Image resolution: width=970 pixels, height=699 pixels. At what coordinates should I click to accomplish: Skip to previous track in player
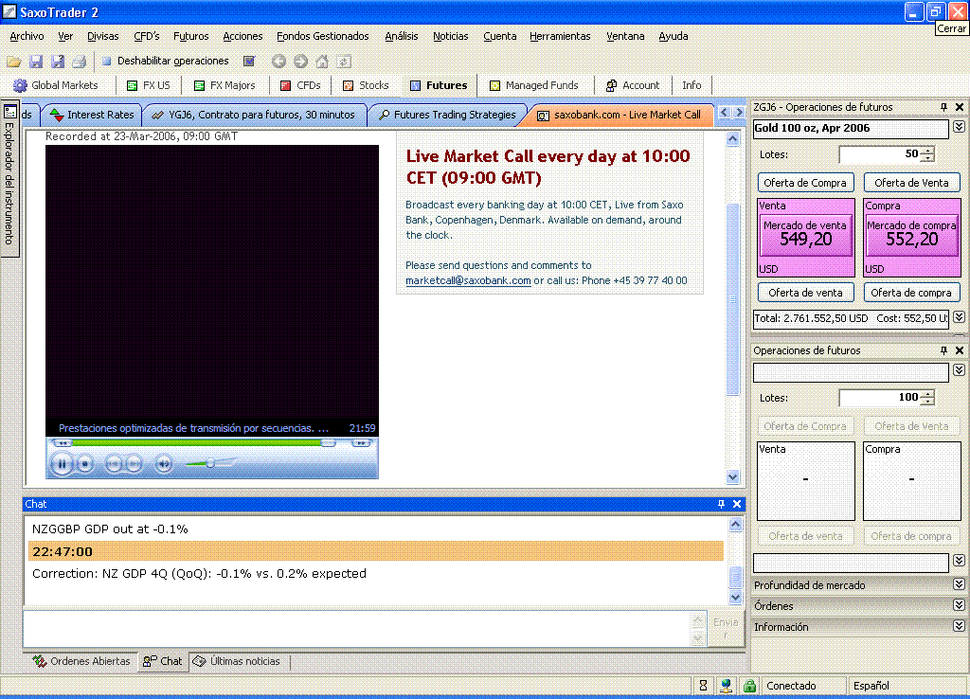[x=114, y=463]
